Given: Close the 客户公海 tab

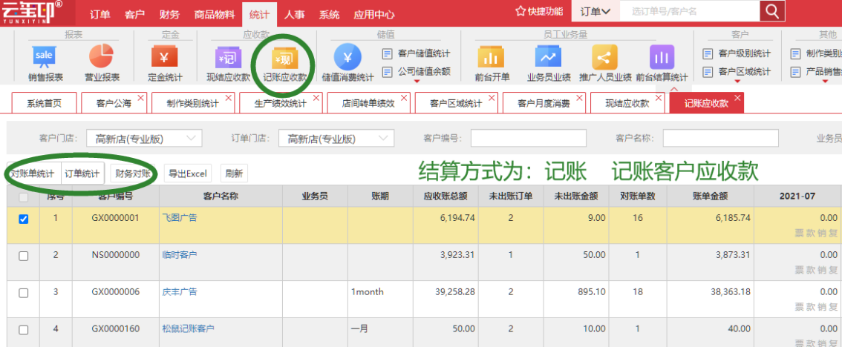Looking at the screenshot, I should tap(141, 97).
